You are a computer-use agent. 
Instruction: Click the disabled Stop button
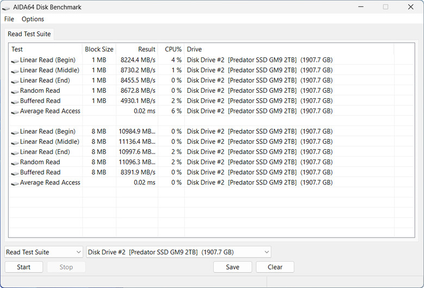[x=66, y=267]
